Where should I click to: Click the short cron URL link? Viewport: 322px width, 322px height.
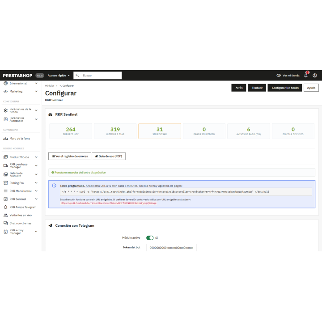click(x=108, y=203)
